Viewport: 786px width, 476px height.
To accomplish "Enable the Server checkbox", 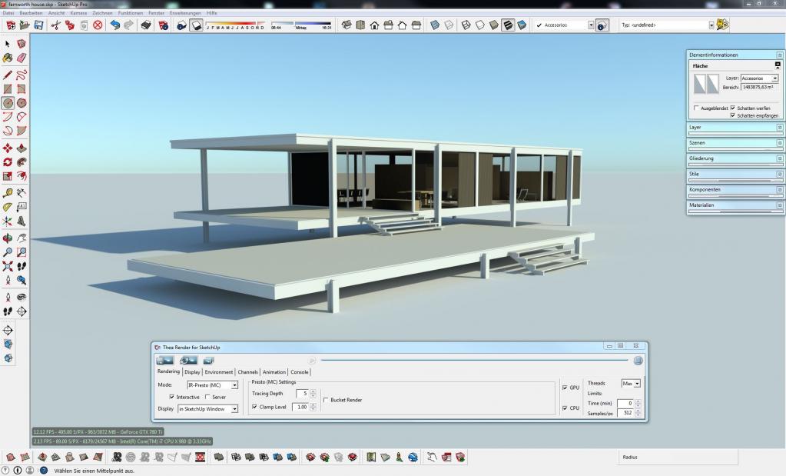I will pyautogui.click(x=207, y=397).
